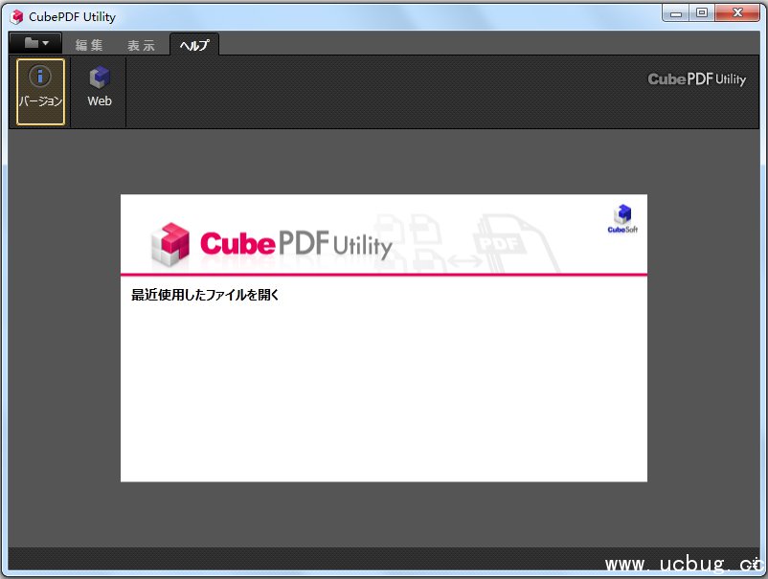Minimize the CubePDF Utility window
The image size is (768, 579).
coord(676,12)
